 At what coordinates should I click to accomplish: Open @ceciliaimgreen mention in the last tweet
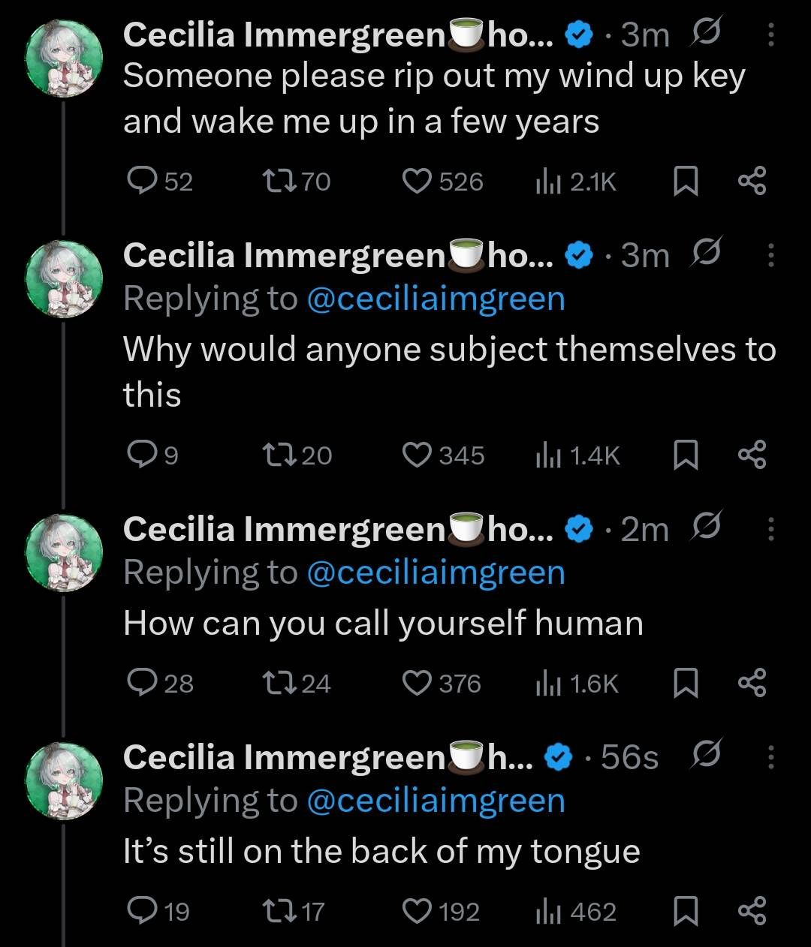click(x=436, y=801)
